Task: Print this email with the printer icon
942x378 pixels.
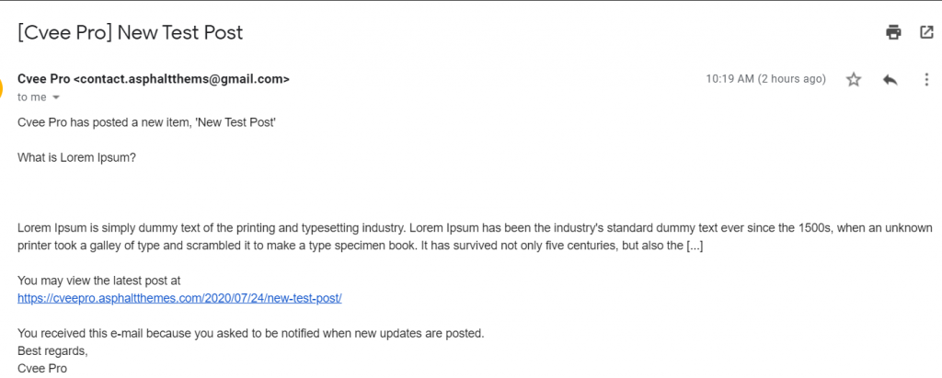Action: tap(893, 32)
